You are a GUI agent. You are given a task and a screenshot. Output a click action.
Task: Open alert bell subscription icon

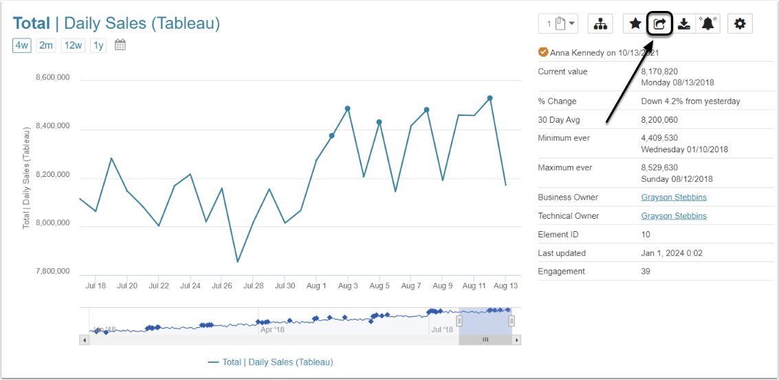point(707,24)
